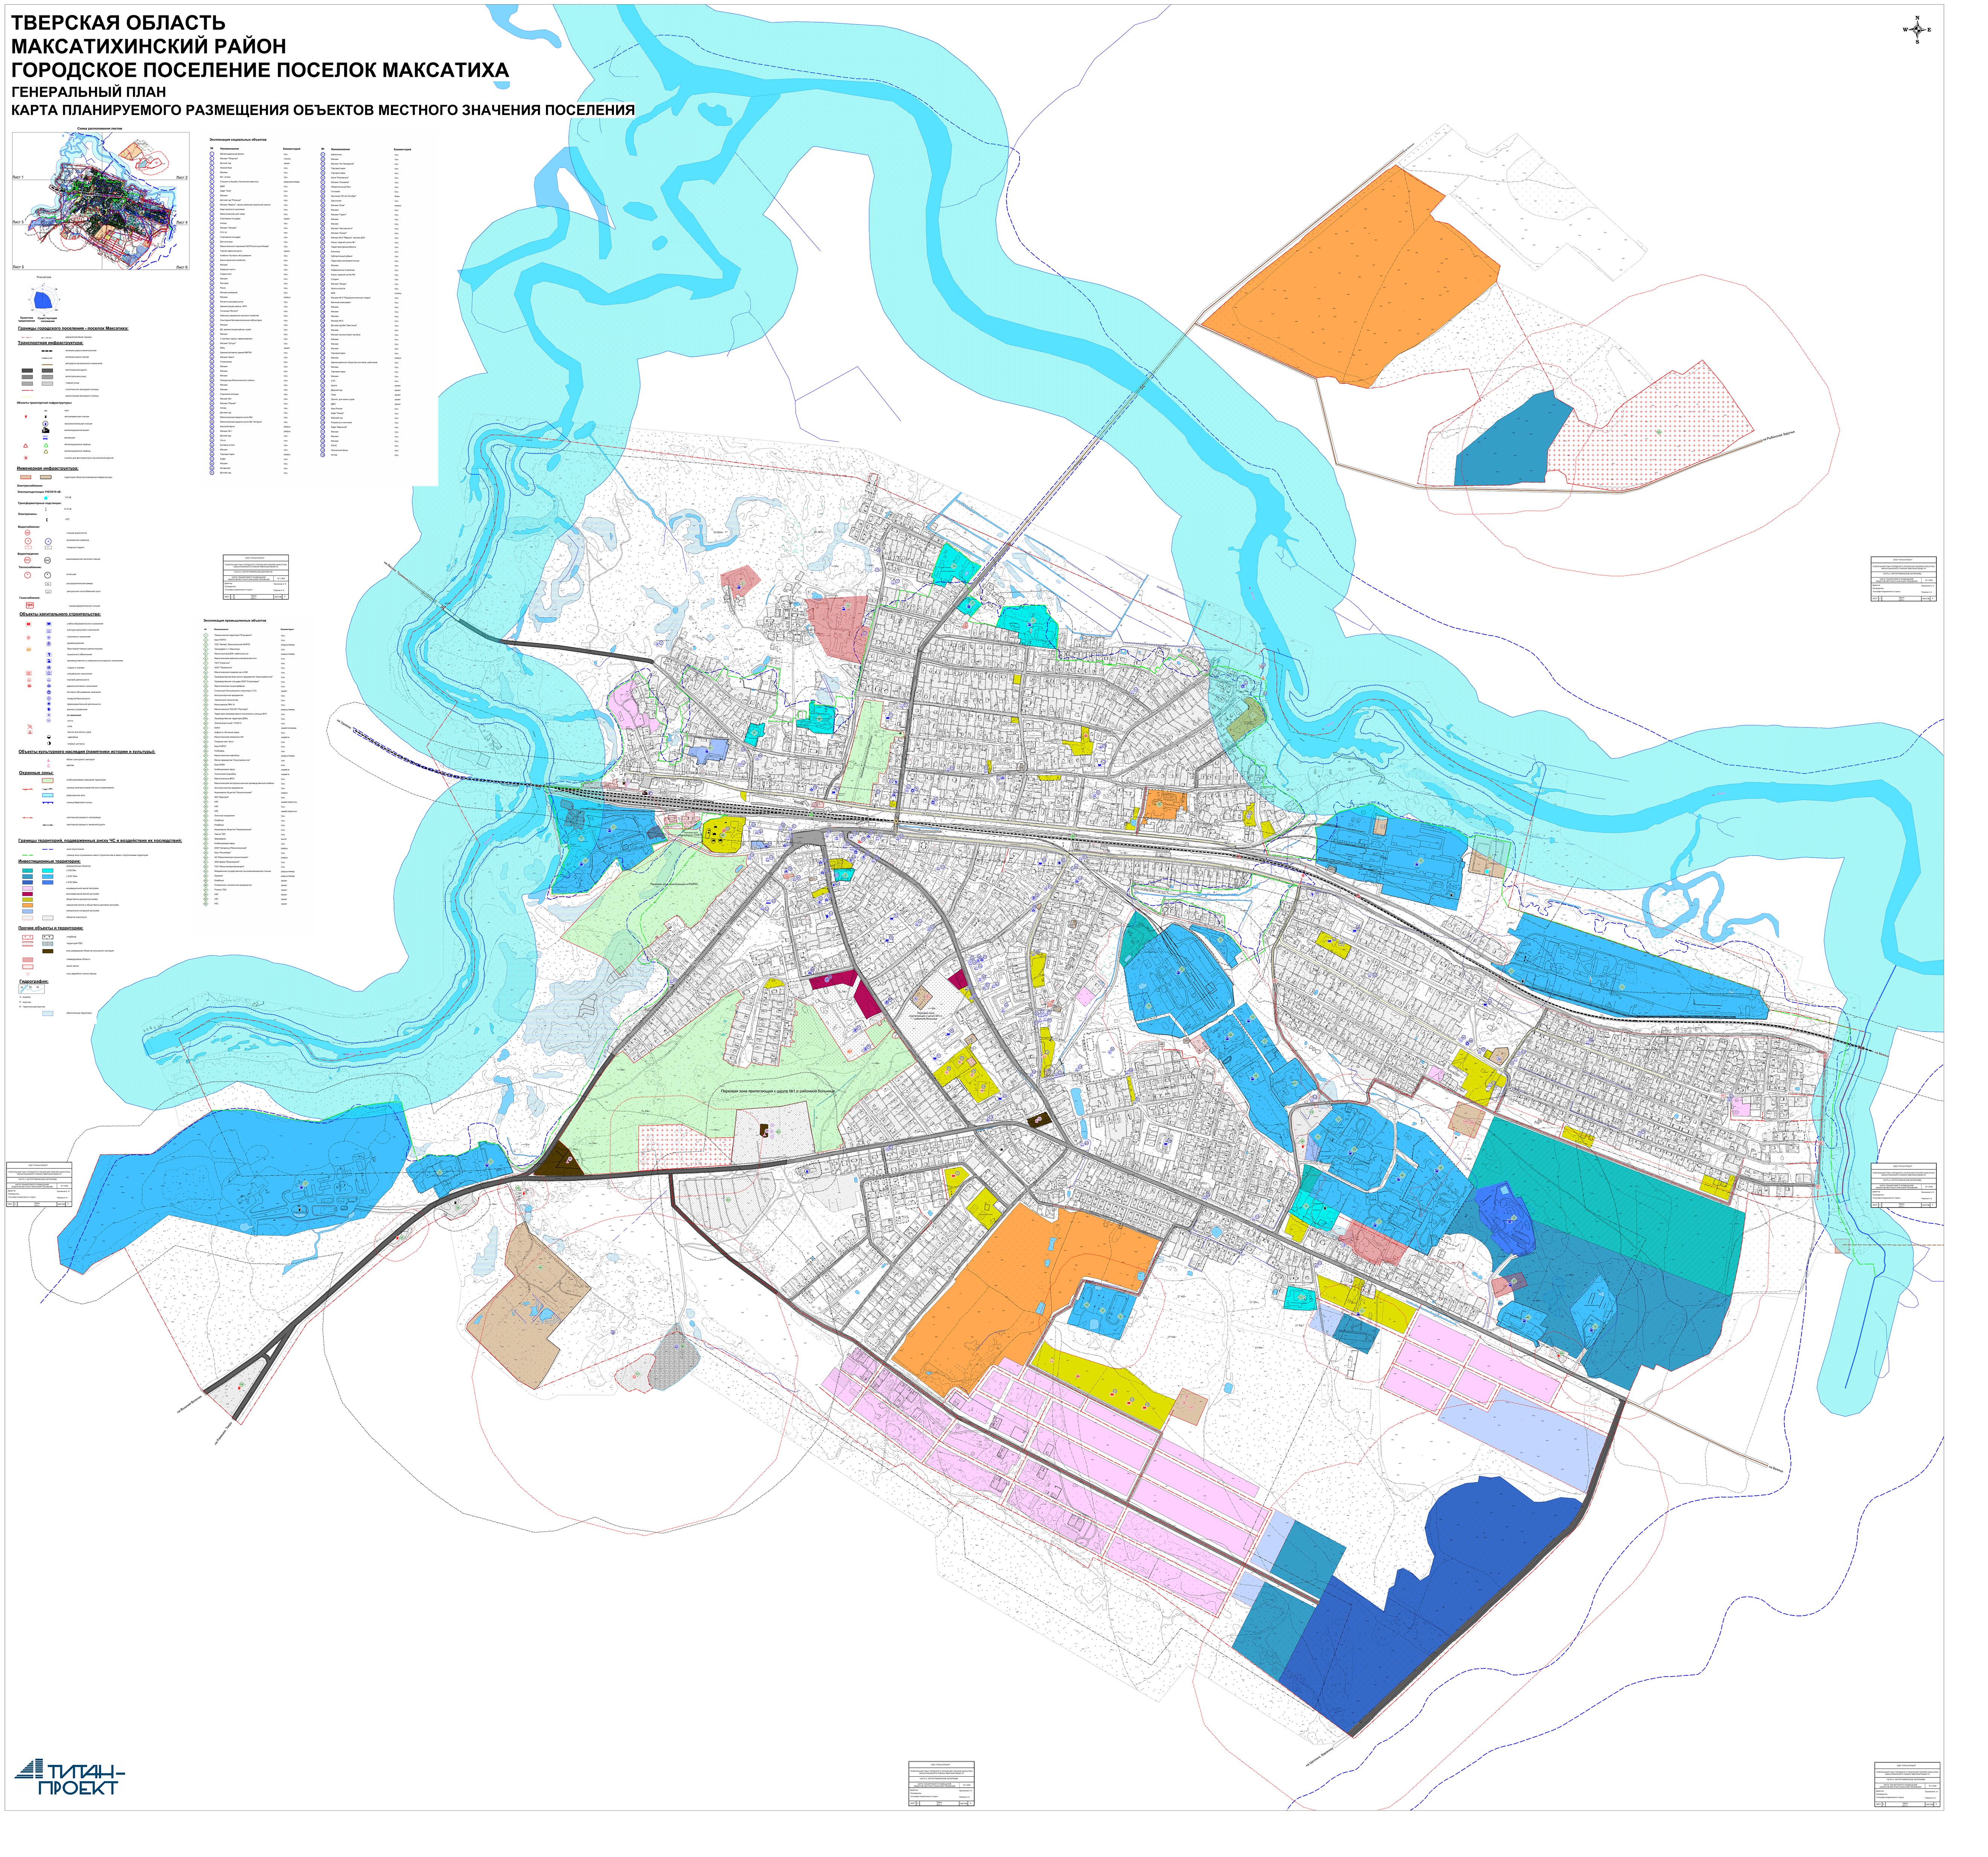Click title block above industrial objects list
This screenshot has height=1857, width=1988.
(x=256, y=577)
